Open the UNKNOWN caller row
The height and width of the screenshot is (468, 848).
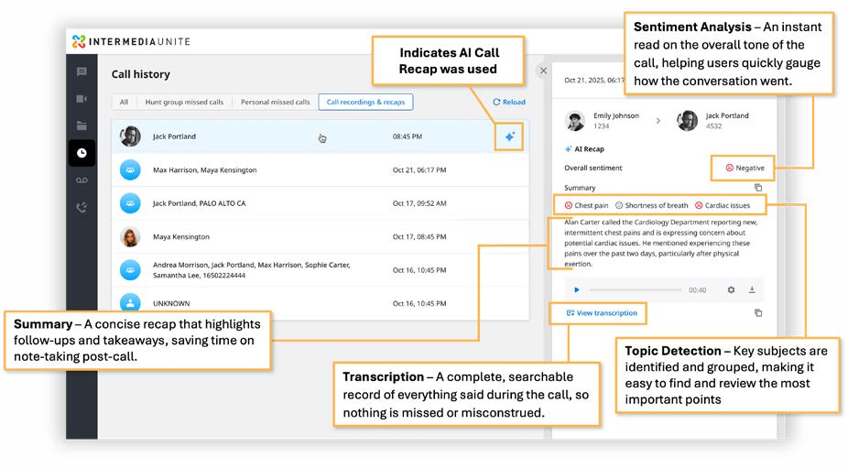coord(321,303)
